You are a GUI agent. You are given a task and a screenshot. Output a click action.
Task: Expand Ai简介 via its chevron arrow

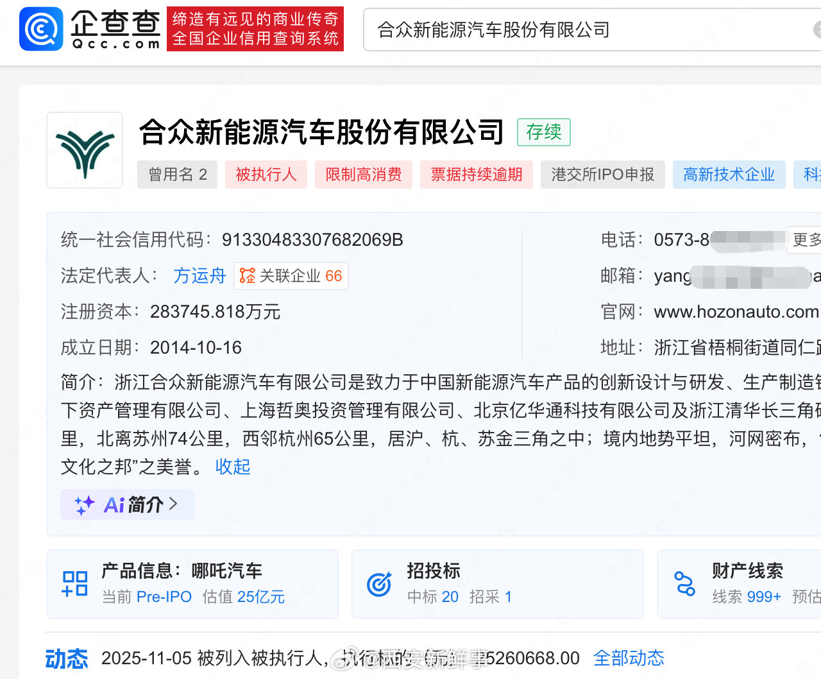click(x=173, y=504)
